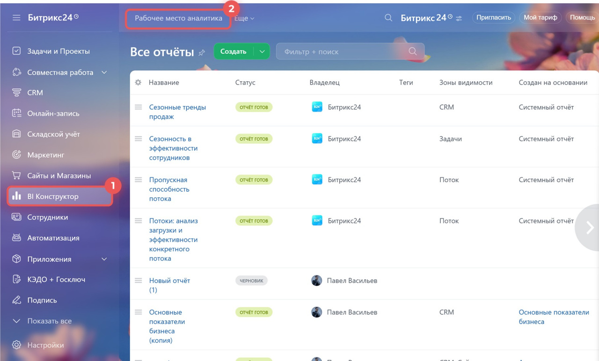Open table column settings gear icon
599x361 pixels.
(138, 82)
